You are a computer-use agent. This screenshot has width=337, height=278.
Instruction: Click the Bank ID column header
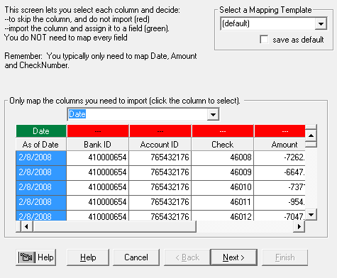click(98, 144)
